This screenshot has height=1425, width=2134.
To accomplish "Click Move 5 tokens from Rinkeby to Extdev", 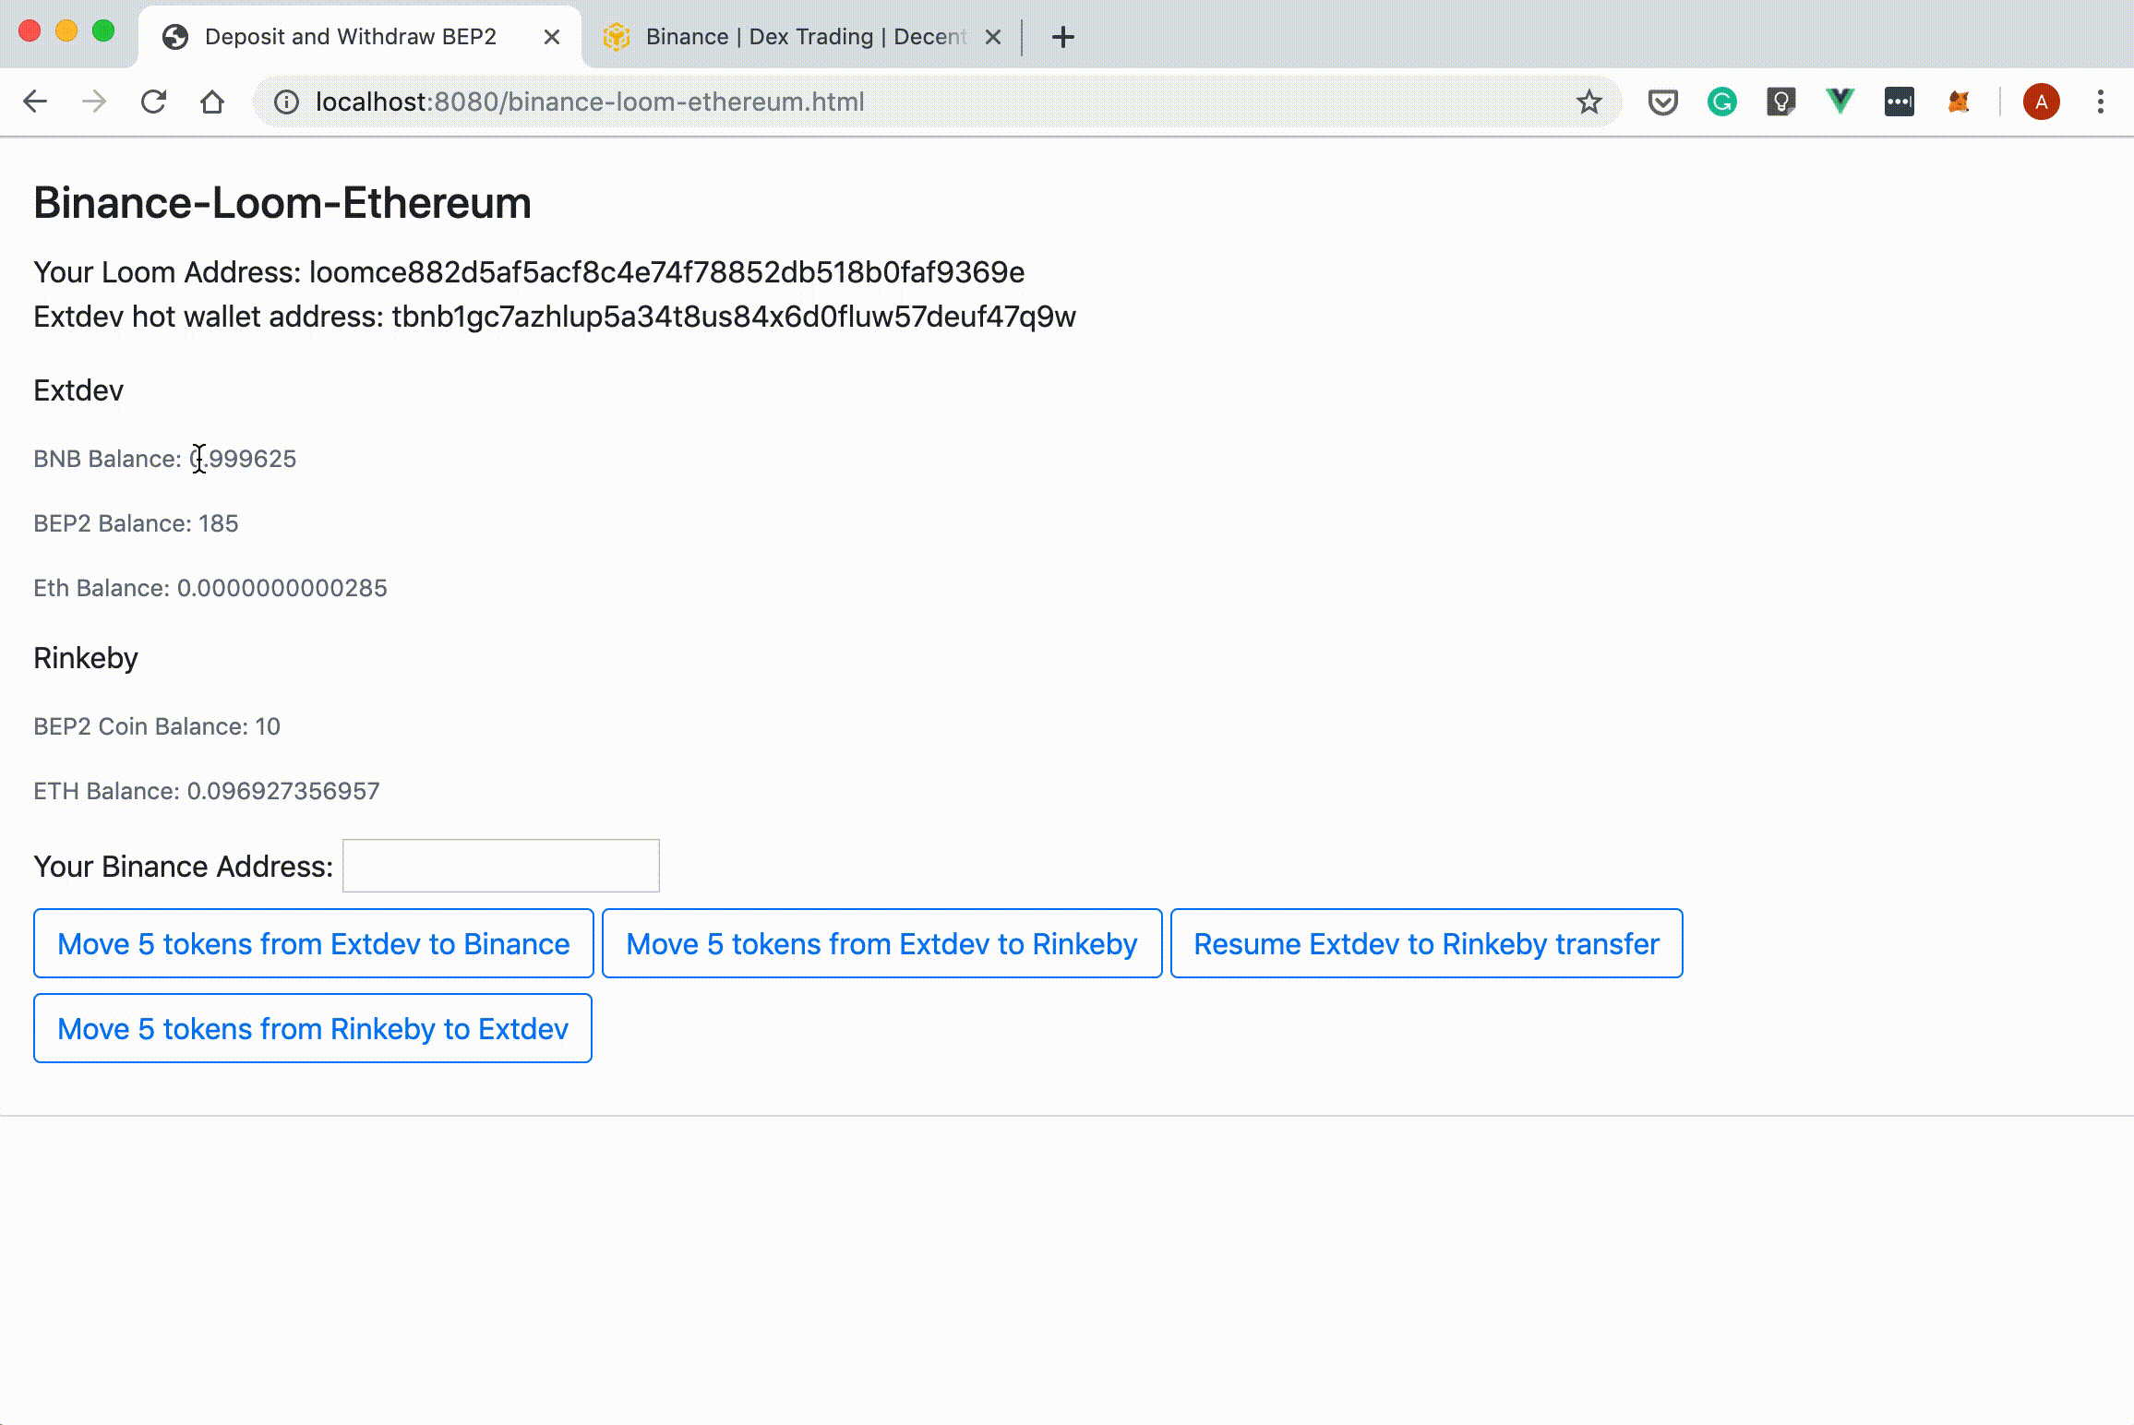I will point(312,1028).
